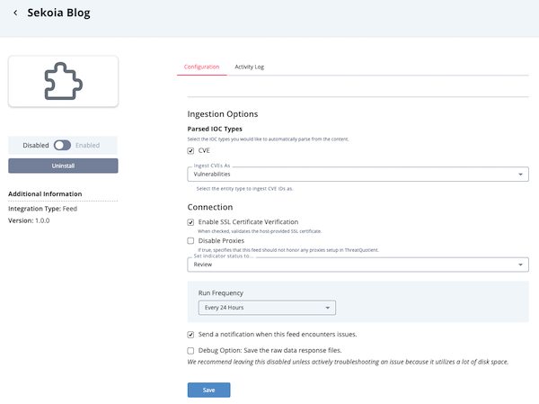Screen dimensions: 539x404
Task: Expand the Ingest CVEs As dropdown
Action: pos(358,175)
